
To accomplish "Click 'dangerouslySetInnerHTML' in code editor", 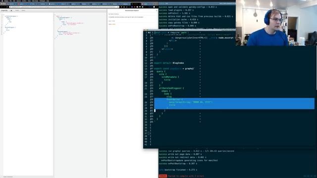I will [189, 38].
